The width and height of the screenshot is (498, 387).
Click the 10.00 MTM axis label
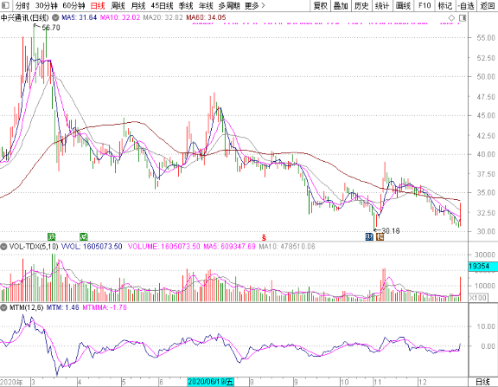click(486, 326)
